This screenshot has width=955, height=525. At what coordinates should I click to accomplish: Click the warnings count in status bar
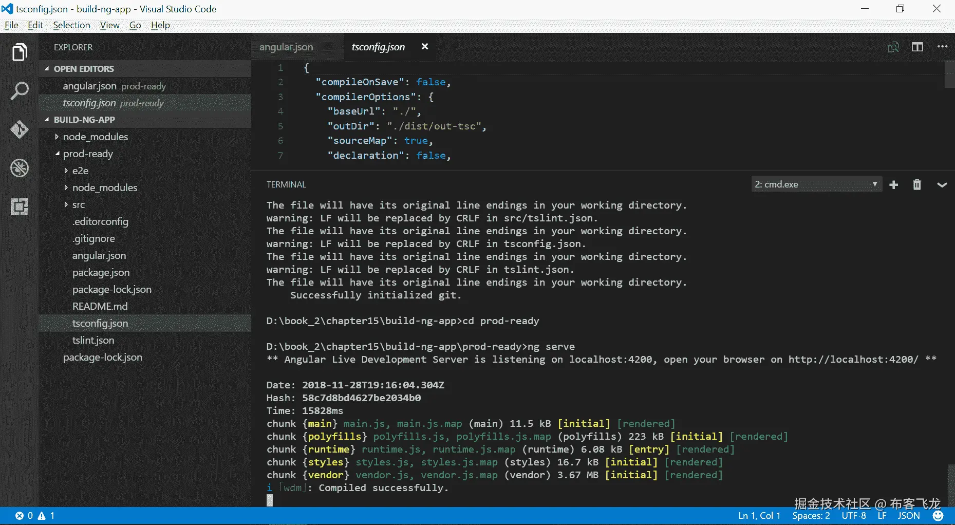(46, 515)
